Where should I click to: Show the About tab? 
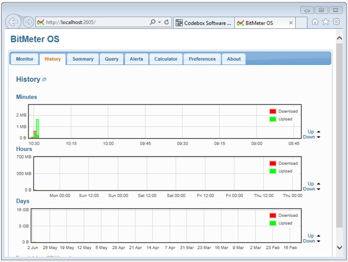(234, 59)
